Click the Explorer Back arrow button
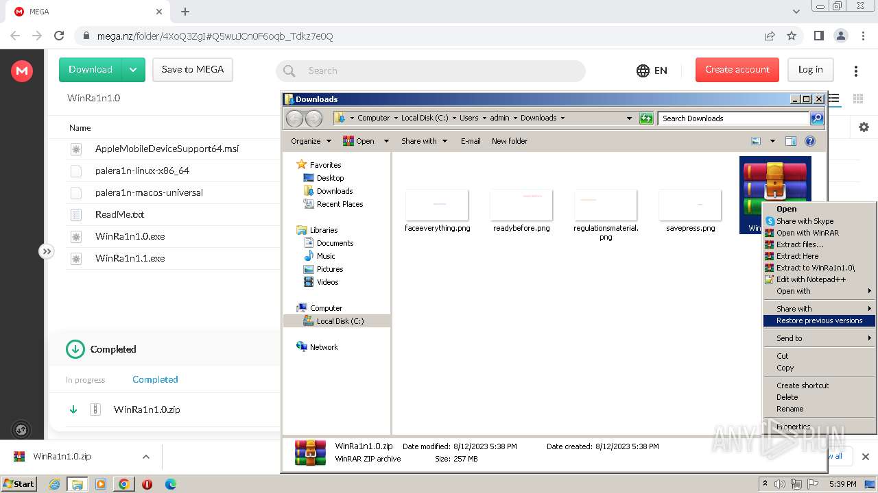878x493 pixels. (x=294, y=118)
